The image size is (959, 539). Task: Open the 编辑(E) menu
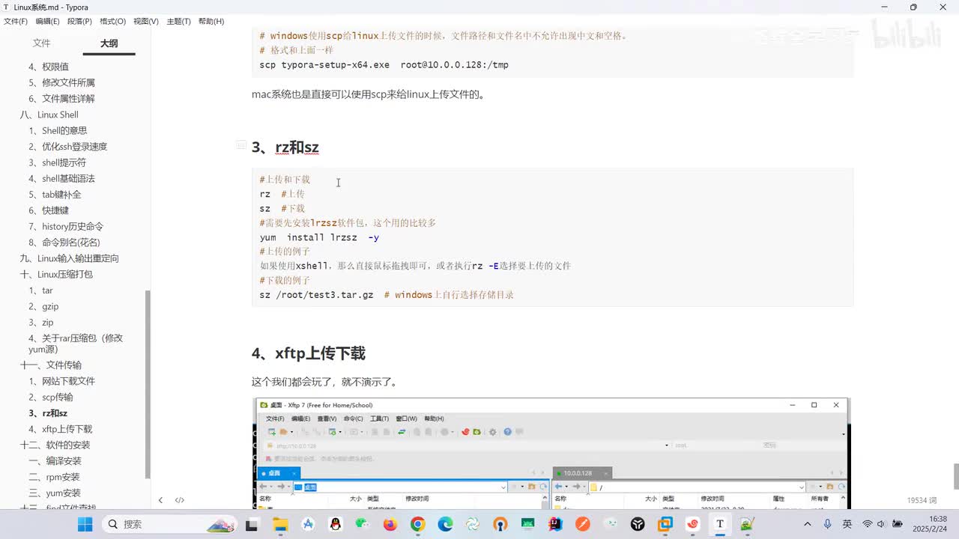point(47,21)
